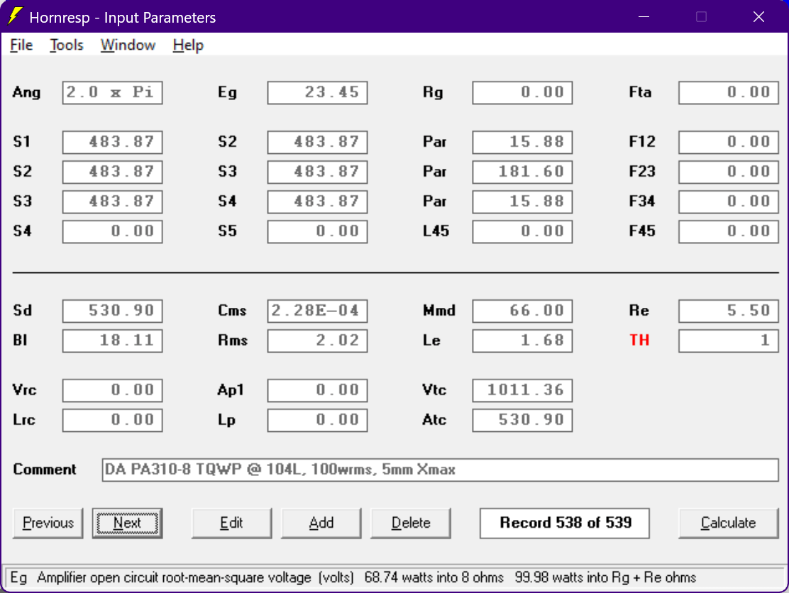
Task: Minimize the Hornresp window
Action: [644, 16]
